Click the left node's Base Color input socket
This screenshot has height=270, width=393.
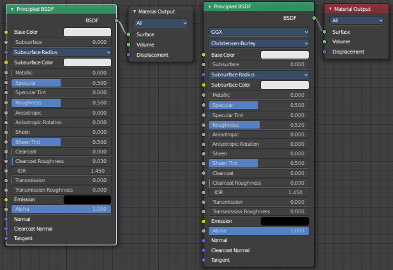click(6, 32)
